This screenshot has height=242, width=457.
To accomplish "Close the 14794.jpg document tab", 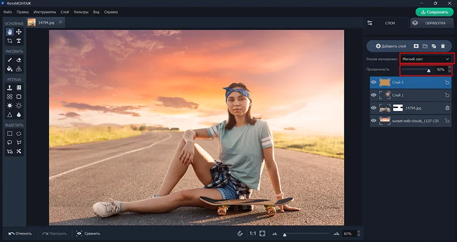I will [61, 22].
